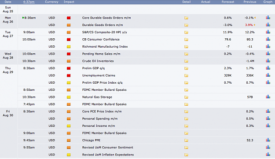Open detail folder for Prelim GDP q/q
275x159 pixels.
click(186, 68)
